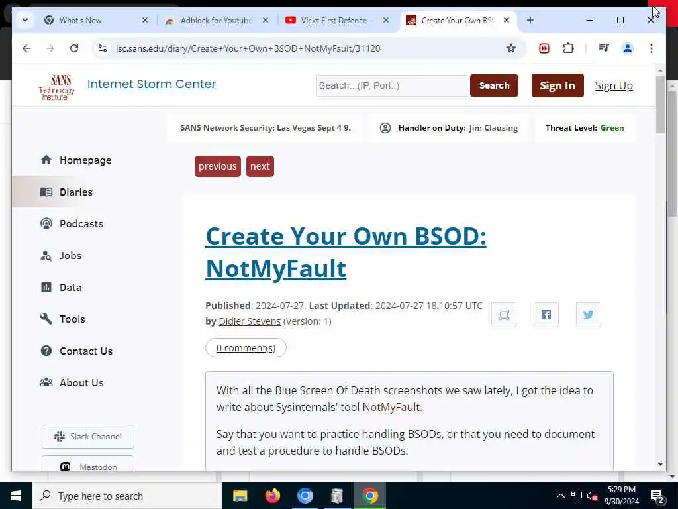Close the What's New tab
Screen dimensions: 678x509
(x=145, y=20)
